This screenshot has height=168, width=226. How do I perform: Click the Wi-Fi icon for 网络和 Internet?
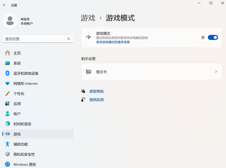pyautogui.click(x=7, y=83)
